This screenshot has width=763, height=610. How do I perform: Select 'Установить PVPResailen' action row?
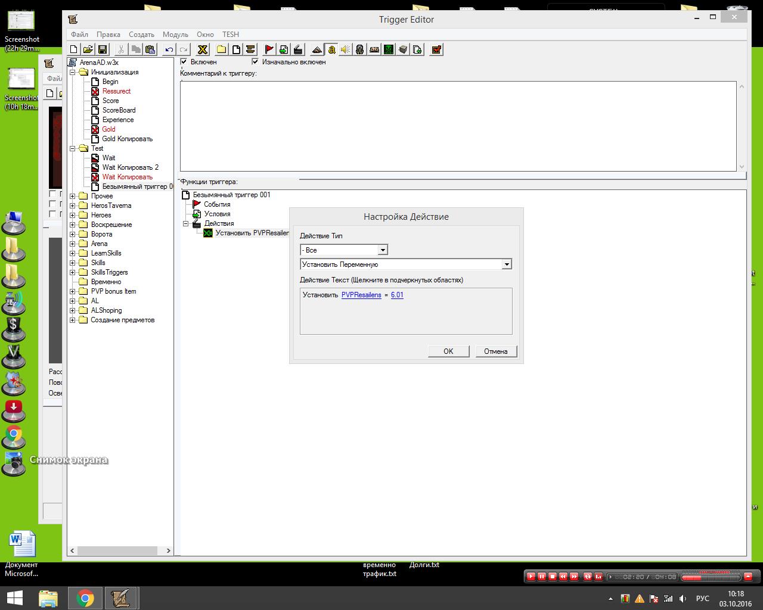pyautogui.click(x=252, y=233)
